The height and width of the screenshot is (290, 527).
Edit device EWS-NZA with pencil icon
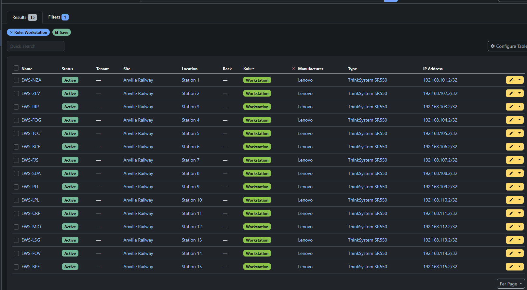pyautogui.click(x=511, y=80)
